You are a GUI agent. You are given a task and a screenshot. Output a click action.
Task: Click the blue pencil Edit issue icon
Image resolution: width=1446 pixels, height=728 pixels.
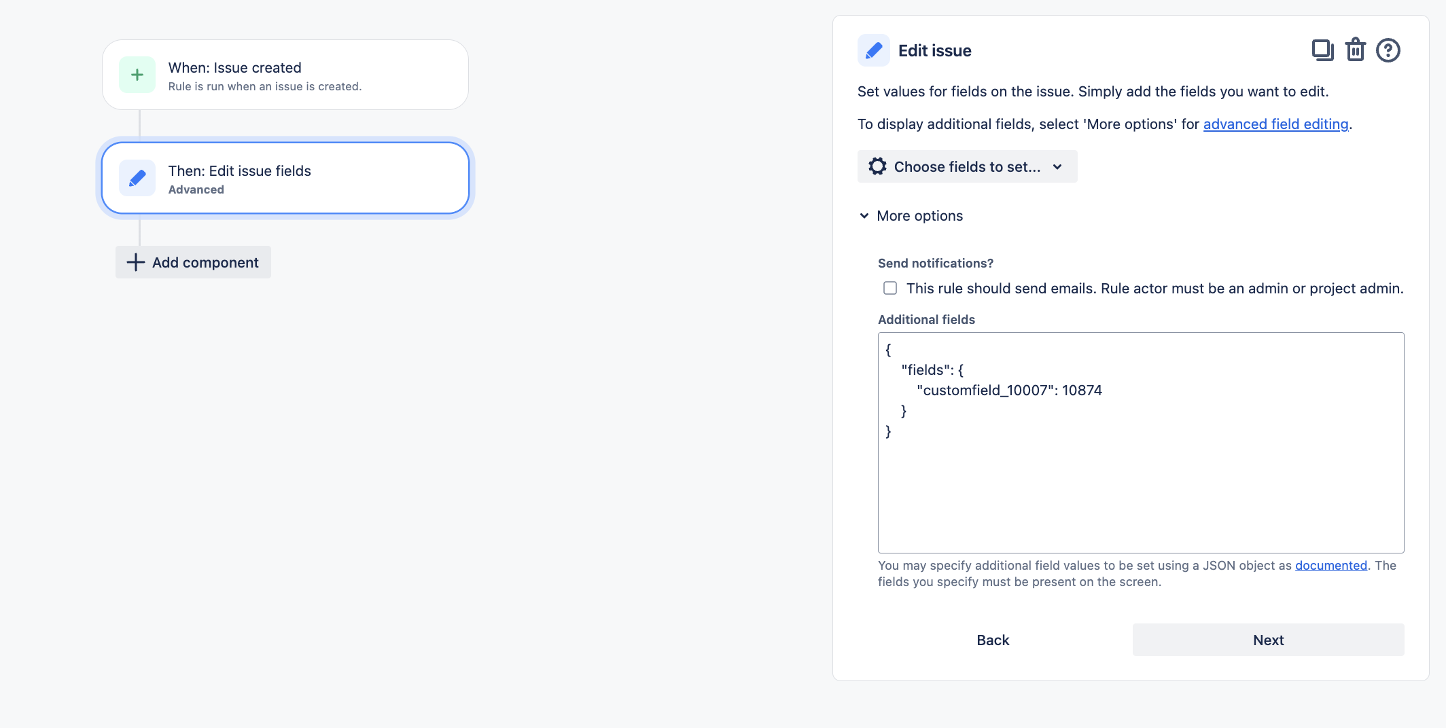[874, 50]
